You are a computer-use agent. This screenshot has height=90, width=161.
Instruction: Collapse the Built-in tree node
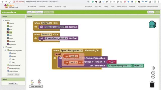(3, 20)
